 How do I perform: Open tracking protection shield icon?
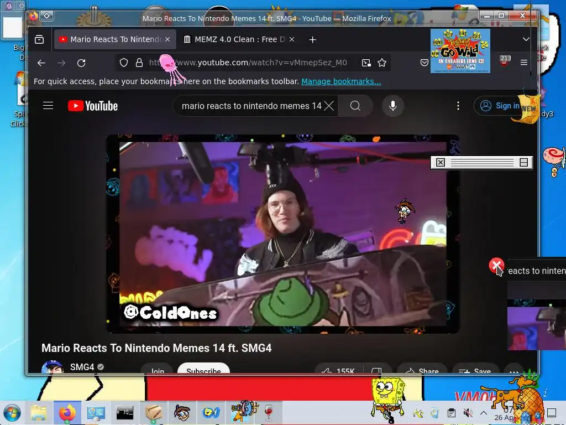click(x=124, y=63)
